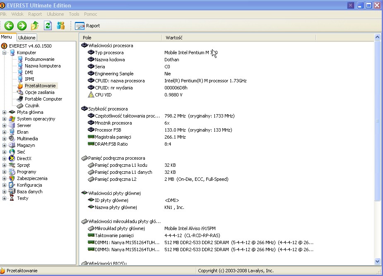Click the Users icon in toolbar
383x276 pixels.
pos(61,26)
